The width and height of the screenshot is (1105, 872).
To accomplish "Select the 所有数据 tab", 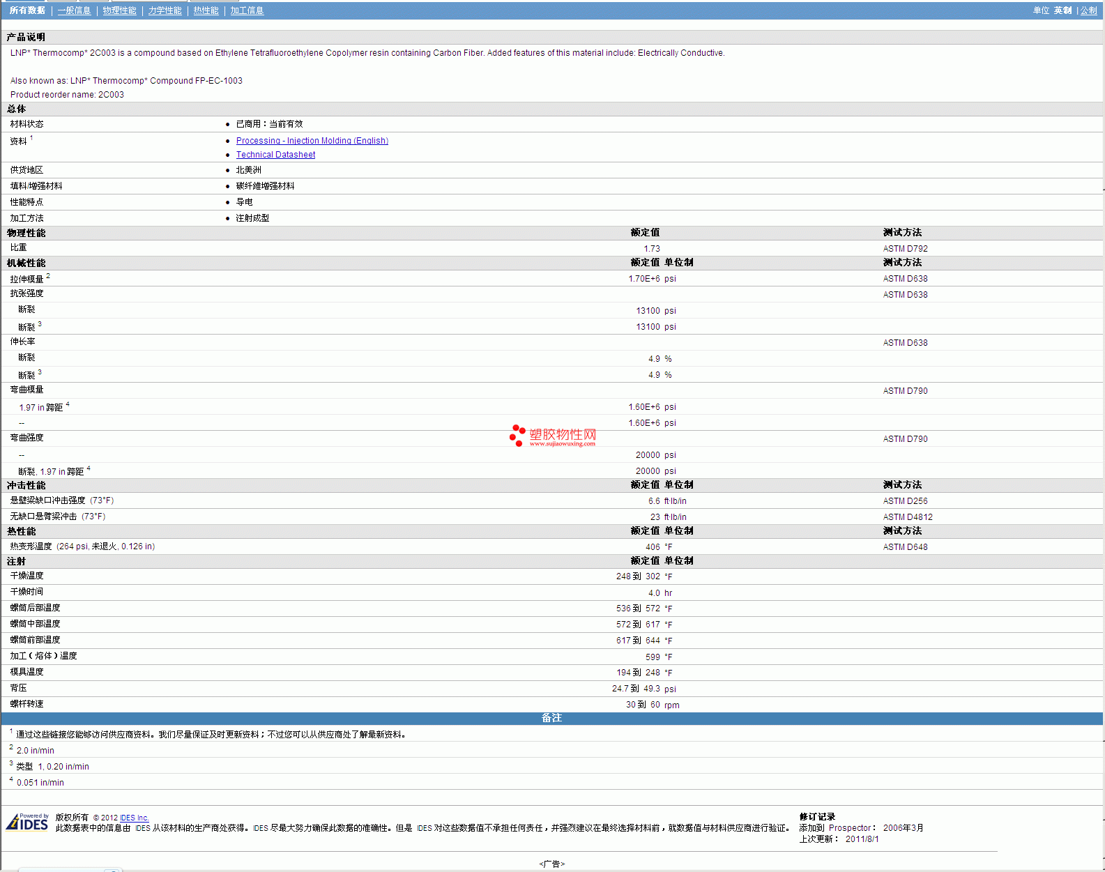I will pyautogui.click(x=27, y=10).
